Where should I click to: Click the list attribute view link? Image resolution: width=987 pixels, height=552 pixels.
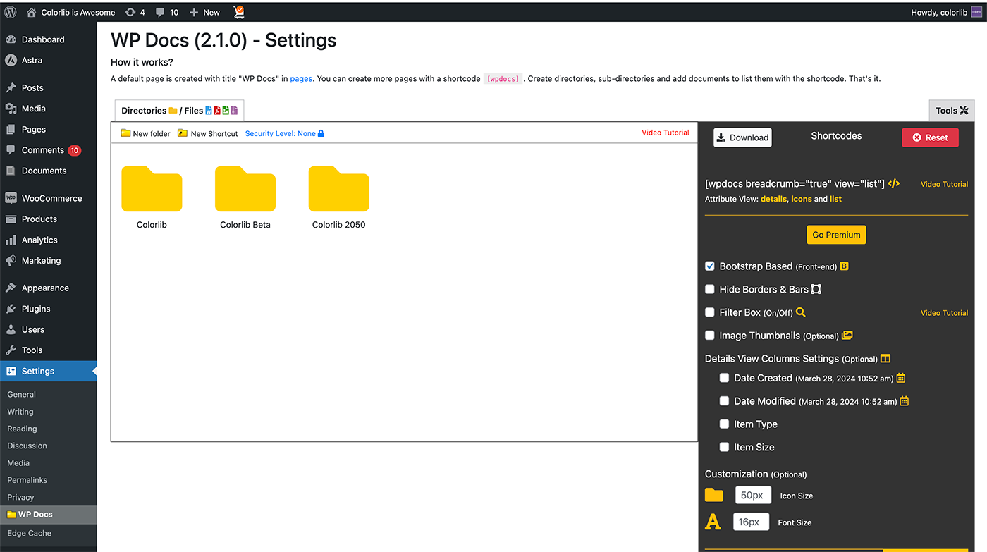pos(835,199)
